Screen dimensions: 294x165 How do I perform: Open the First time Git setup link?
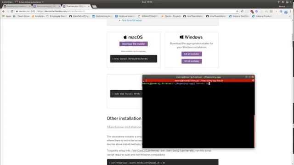pos(132,20)
